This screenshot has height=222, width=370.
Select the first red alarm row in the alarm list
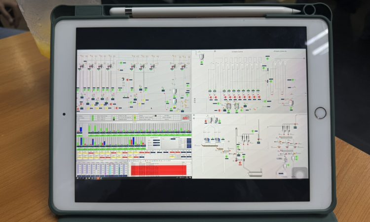pyautogui.click(x=158, y=166)
